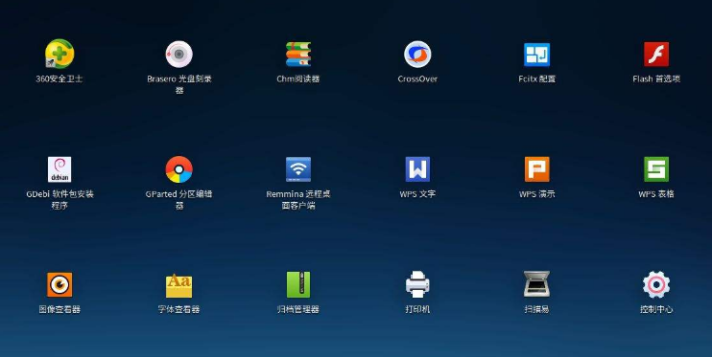This screenshot has height=357, width=712.
Task: Open Flash 首选项 icon
Action: coord(656,55)
